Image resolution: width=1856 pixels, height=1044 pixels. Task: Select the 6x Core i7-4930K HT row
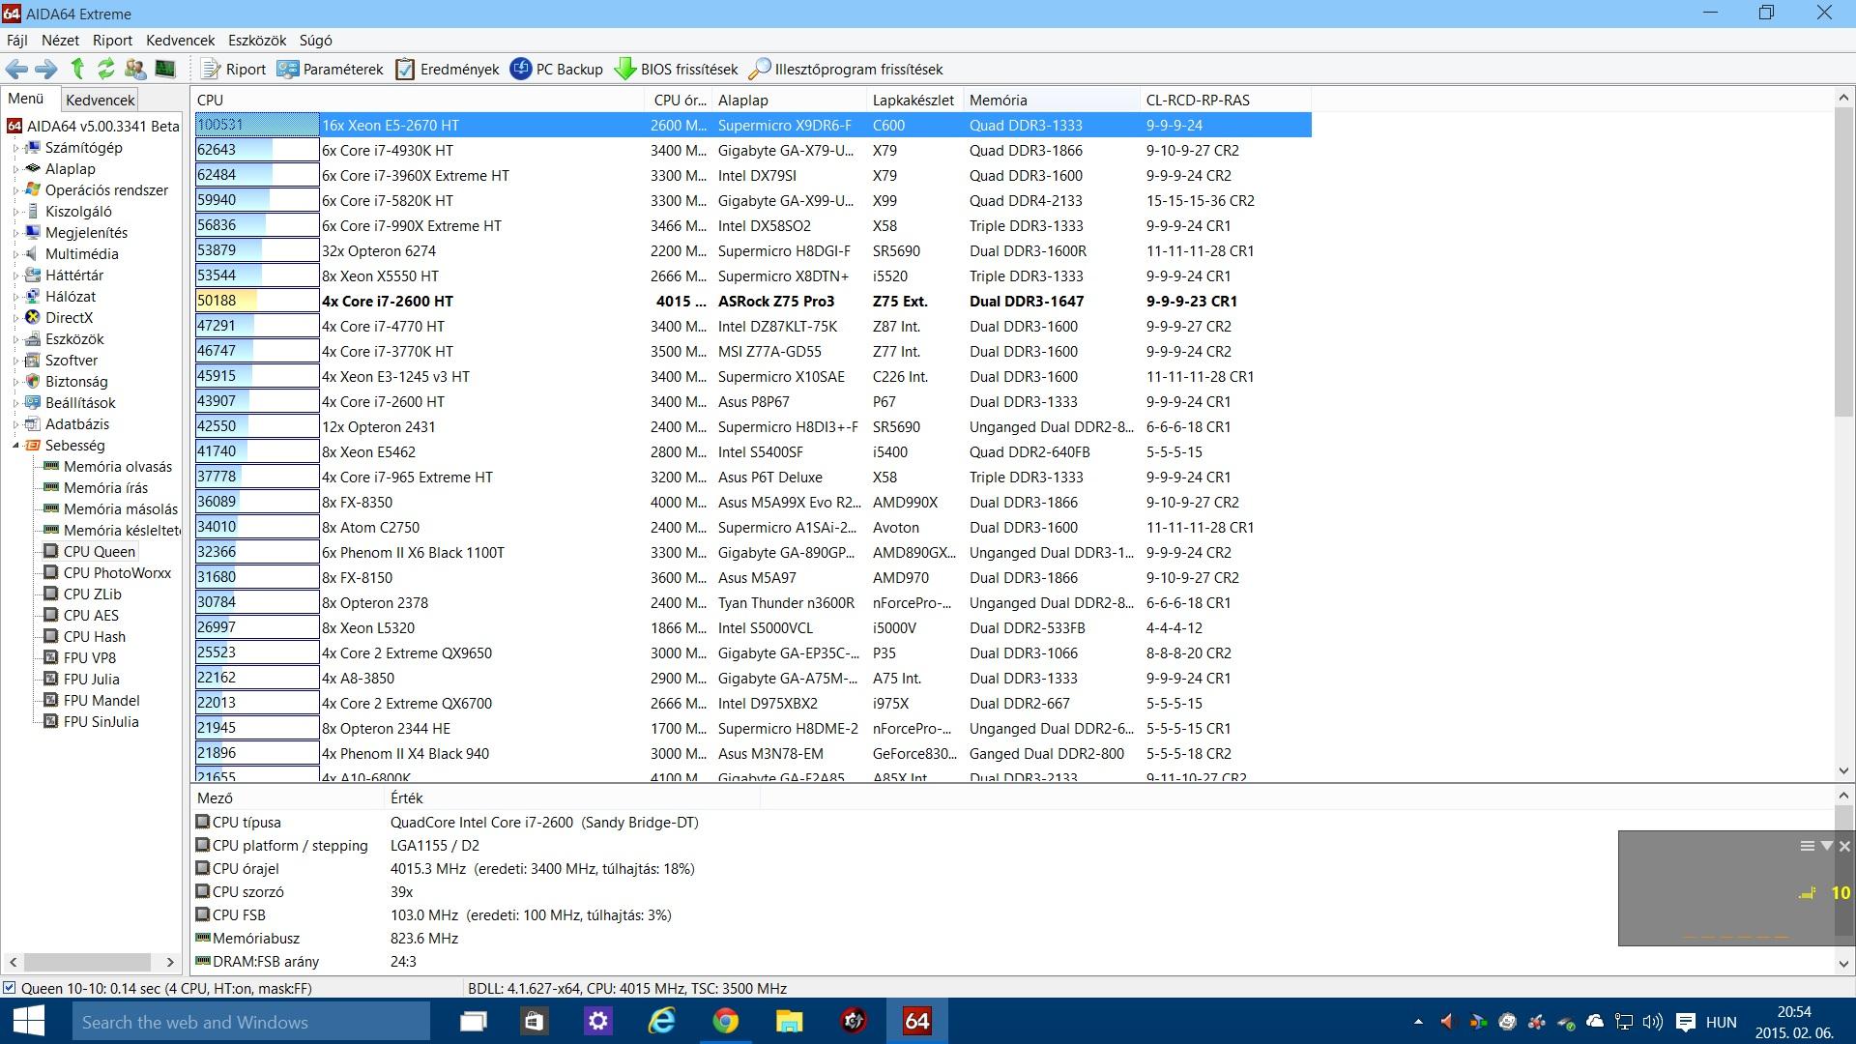[752, 150]
